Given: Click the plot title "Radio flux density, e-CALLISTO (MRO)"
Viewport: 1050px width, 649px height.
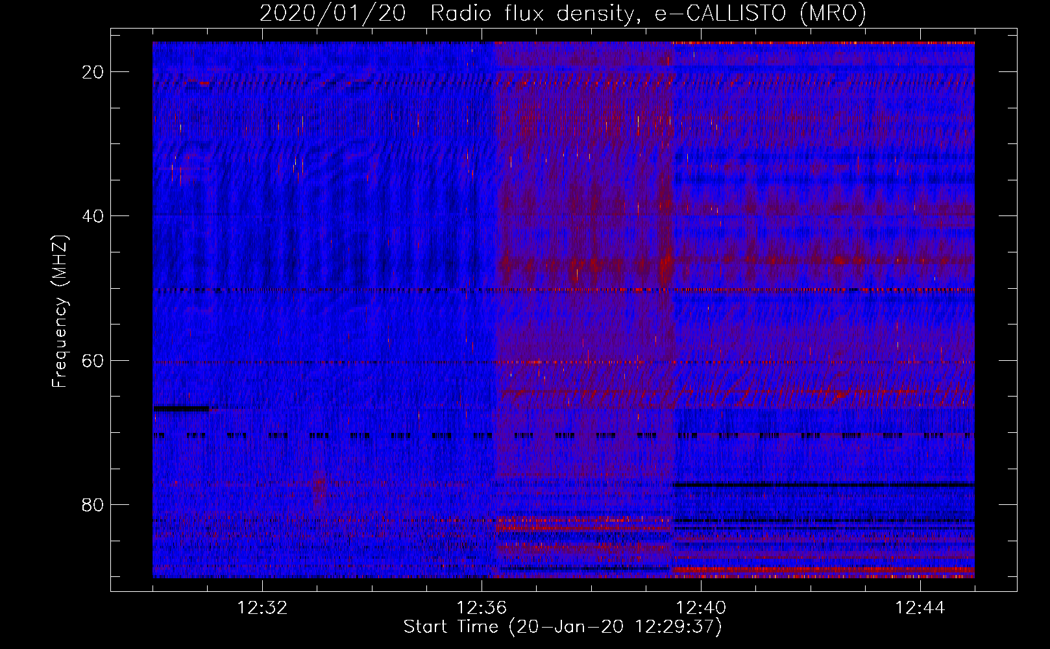Looking at the screenshot, I should pos(648,13).
